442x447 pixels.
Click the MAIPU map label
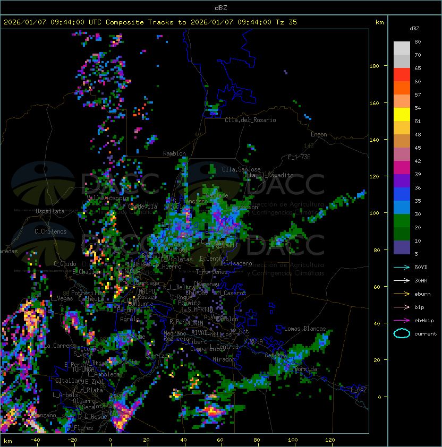coord(147,291)
